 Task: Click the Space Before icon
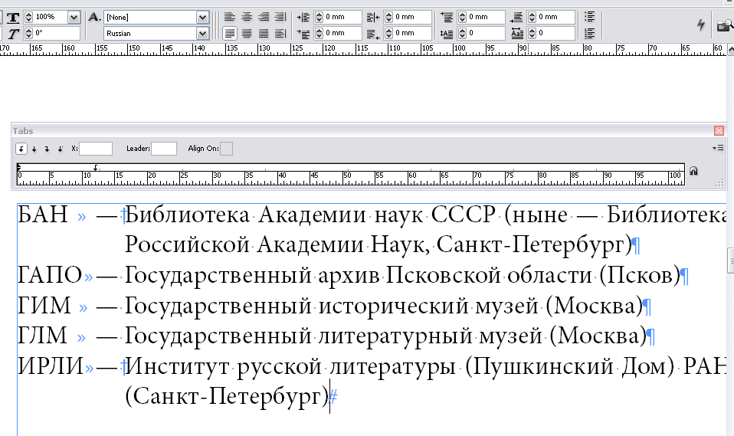[x=447, y=18]
